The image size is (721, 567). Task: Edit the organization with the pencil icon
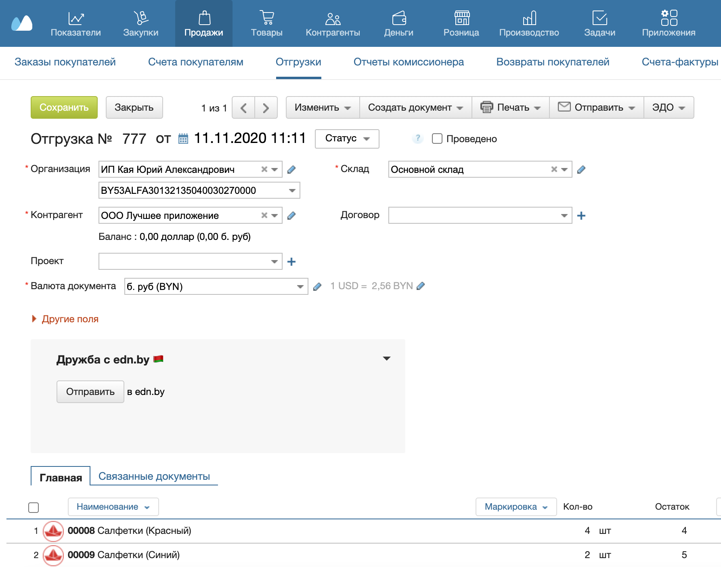pyautogui.click(x=291, y=170)
